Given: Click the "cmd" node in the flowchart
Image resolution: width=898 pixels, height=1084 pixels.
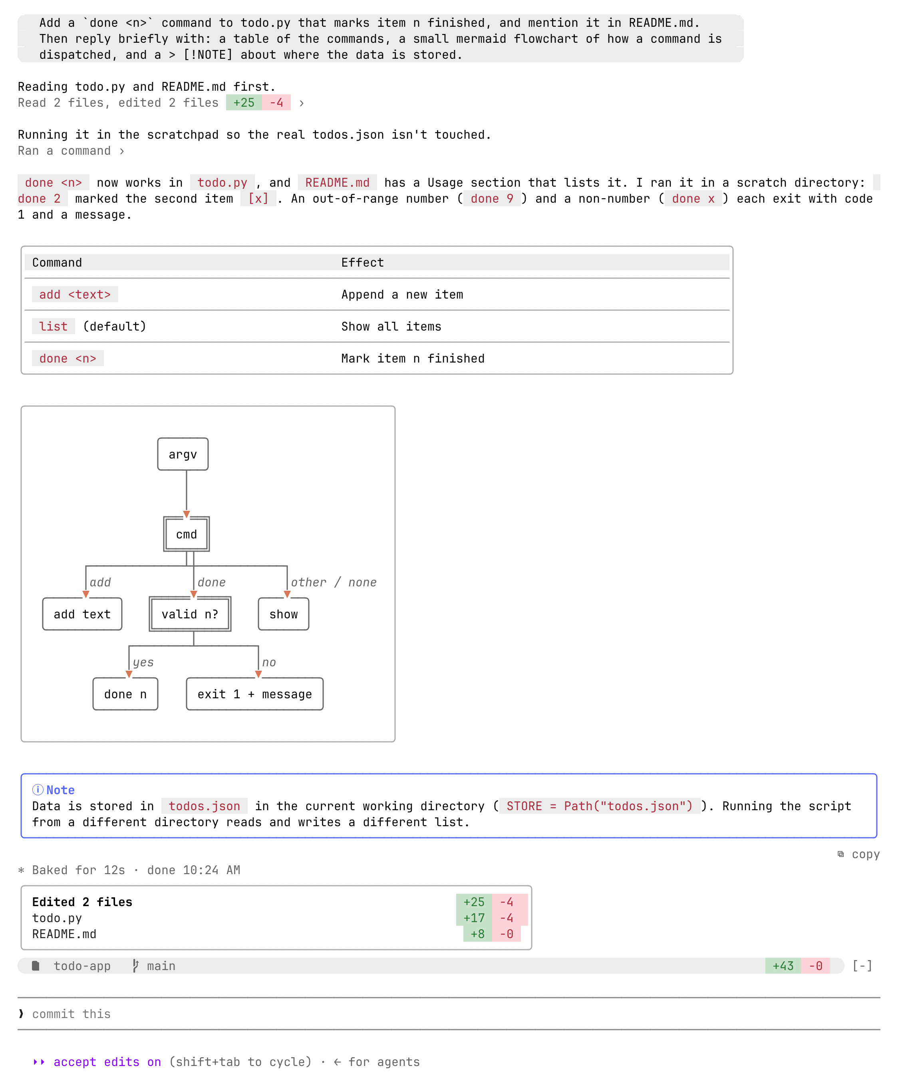Looking at the screenshot, I should coord(187,534).
